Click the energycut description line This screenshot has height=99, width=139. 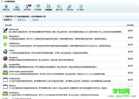point(42,60)
